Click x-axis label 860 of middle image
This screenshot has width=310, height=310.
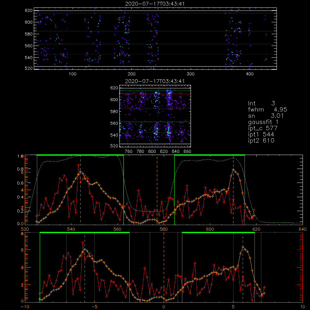[188, 152]
